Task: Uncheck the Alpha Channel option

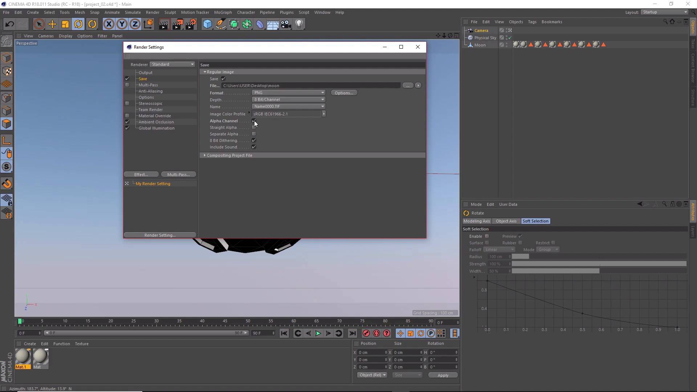Action: tap(254, 121)
